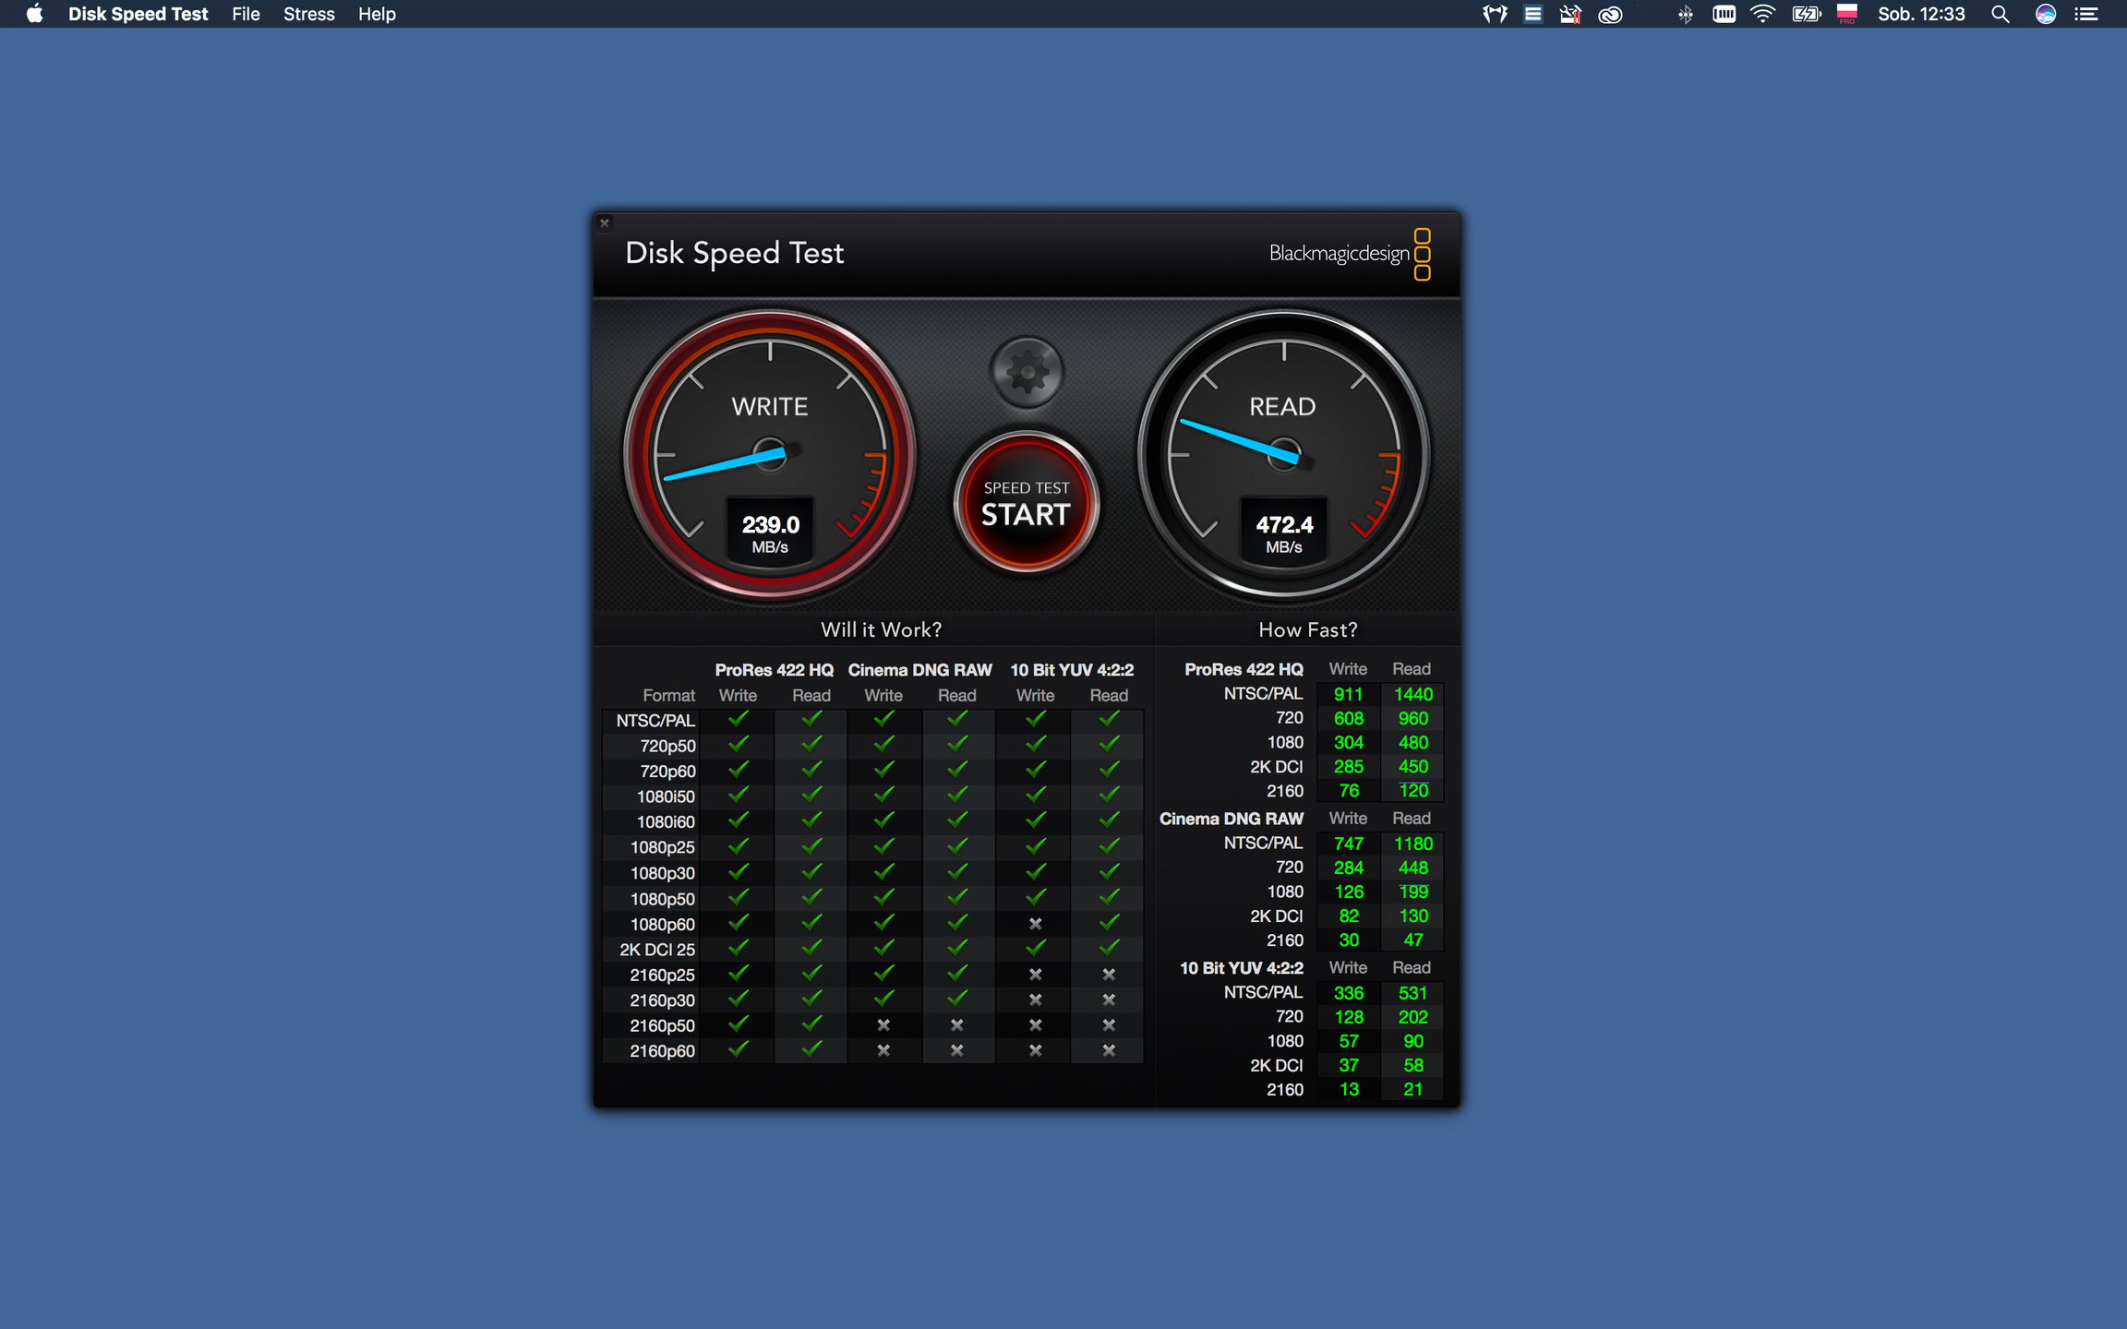Click the 'Disk Speed Test' window title
The height and width of the screenshot is (1329, 2127).
point(735,253)
